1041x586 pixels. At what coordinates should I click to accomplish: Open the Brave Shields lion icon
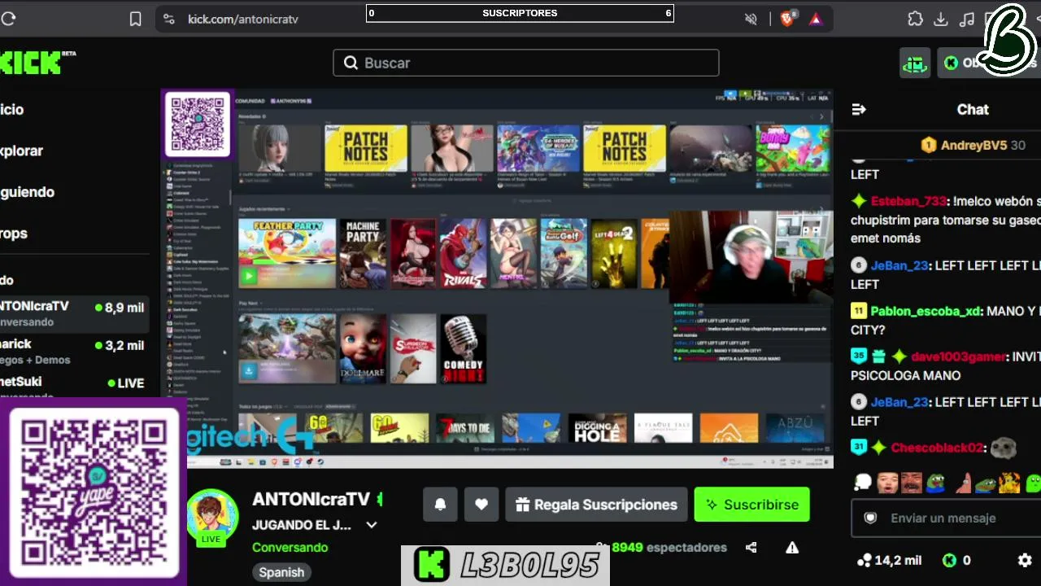coord(787,19)
